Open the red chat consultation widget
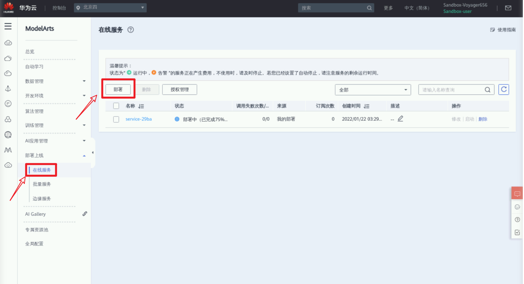Viewport: 524px width, 284px height. pos(517,193)
